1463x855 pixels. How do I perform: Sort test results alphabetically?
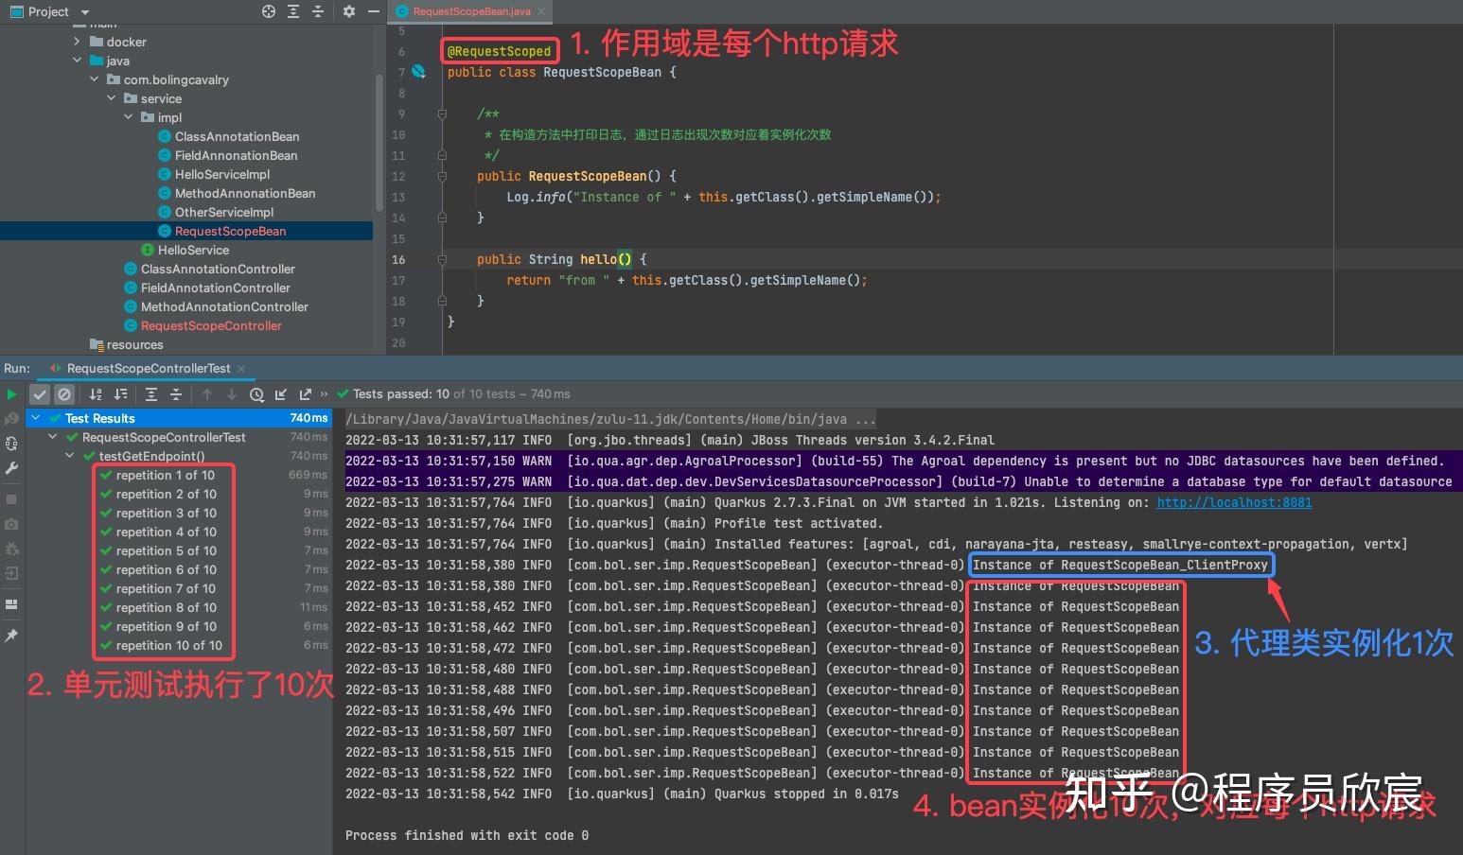coord(96,394)
